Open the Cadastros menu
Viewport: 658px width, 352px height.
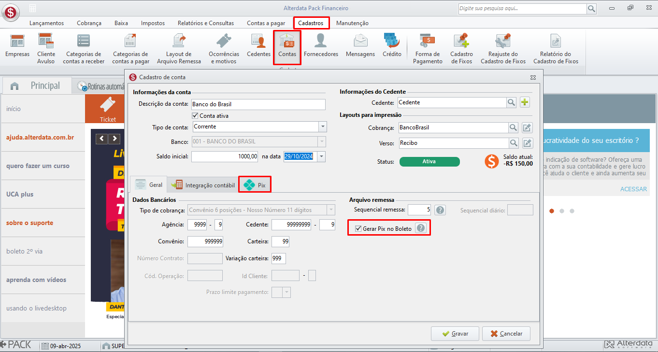(311, 23)
